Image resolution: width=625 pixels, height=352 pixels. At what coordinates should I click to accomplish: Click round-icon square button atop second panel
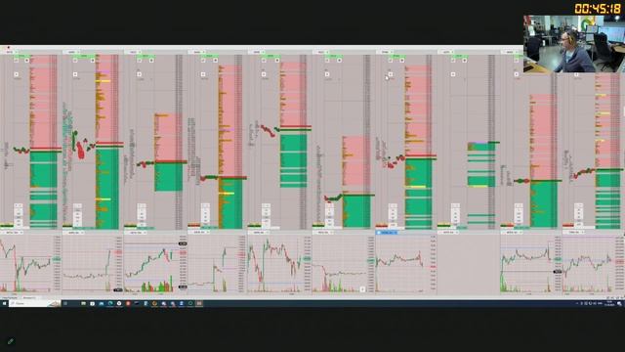pos(93,61)
